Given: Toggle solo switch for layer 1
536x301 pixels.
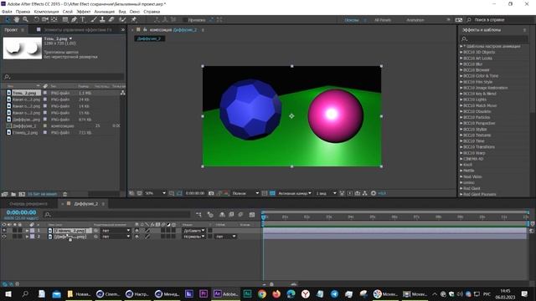Looking at the screenshot, I should click(x=15, y=231).
